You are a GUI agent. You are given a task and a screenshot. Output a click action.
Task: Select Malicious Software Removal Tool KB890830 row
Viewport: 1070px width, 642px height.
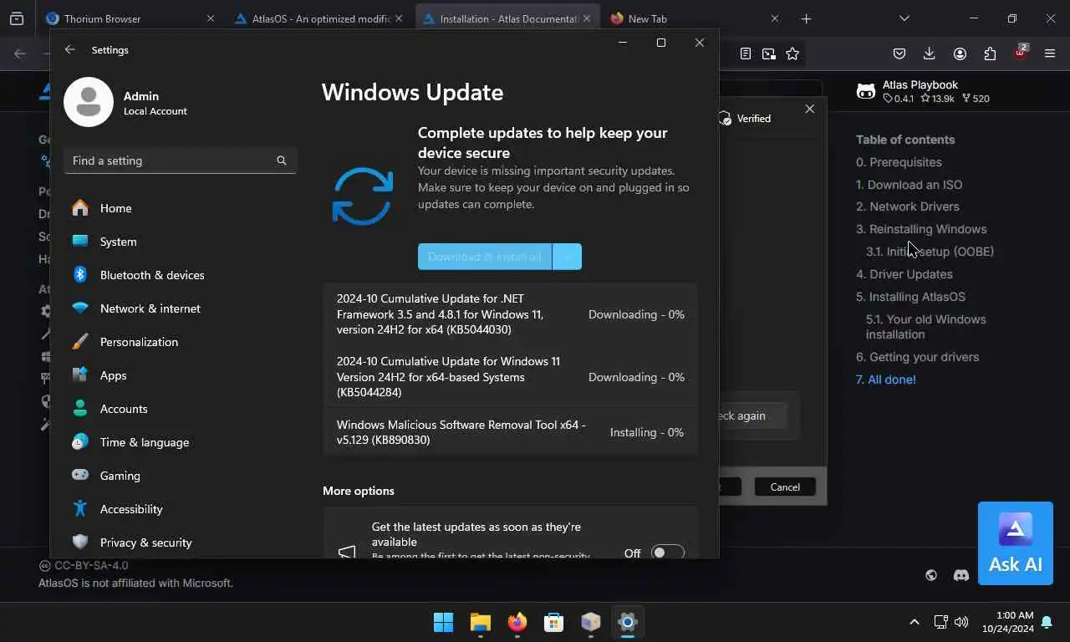[511, 432]
